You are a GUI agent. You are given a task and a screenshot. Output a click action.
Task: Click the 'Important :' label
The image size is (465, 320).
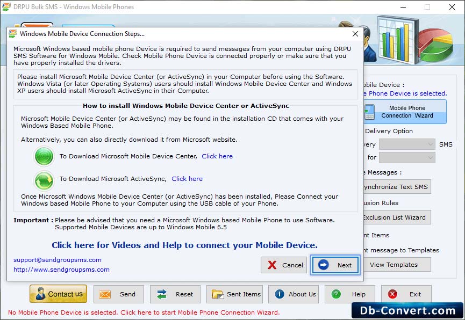pos(33,220)
